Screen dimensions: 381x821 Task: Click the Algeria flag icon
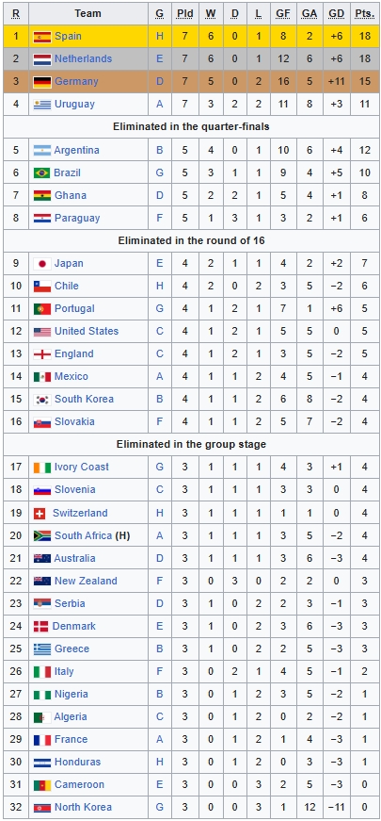41,716
